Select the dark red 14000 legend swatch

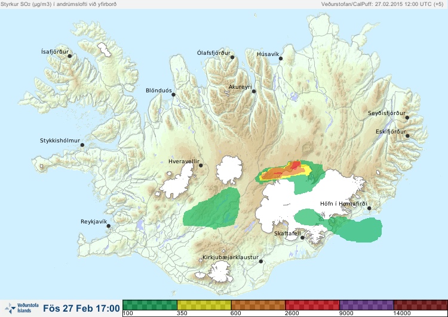[421, 304]
